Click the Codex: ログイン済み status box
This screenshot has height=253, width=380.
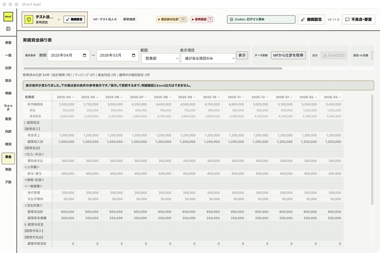tap(261, 19)
